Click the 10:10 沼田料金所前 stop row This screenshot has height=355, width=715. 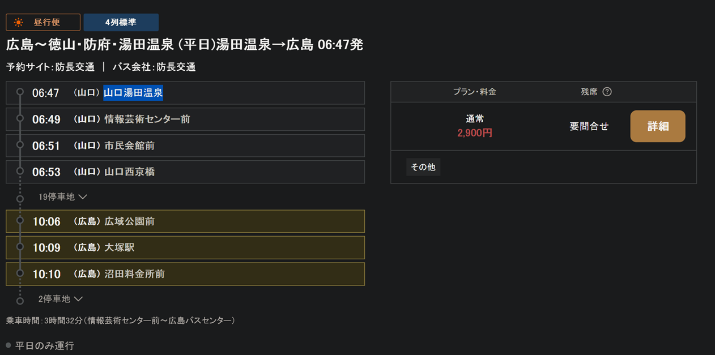pyautogui.click(x=185, y=274)
